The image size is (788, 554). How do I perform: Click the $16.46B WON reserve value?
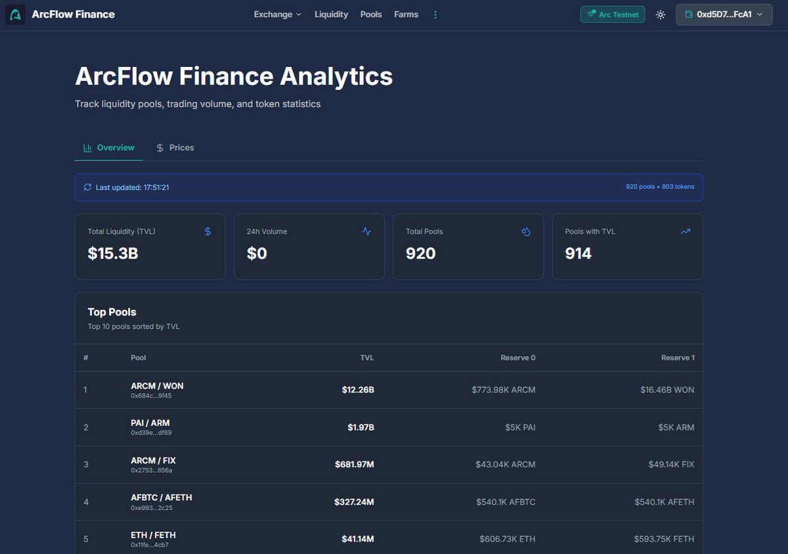click(x=667, y=390)
